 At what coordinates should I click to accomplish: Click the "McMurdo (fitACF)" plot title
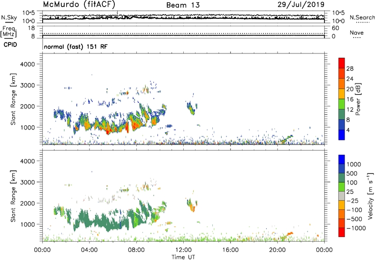tap(79, 4)
